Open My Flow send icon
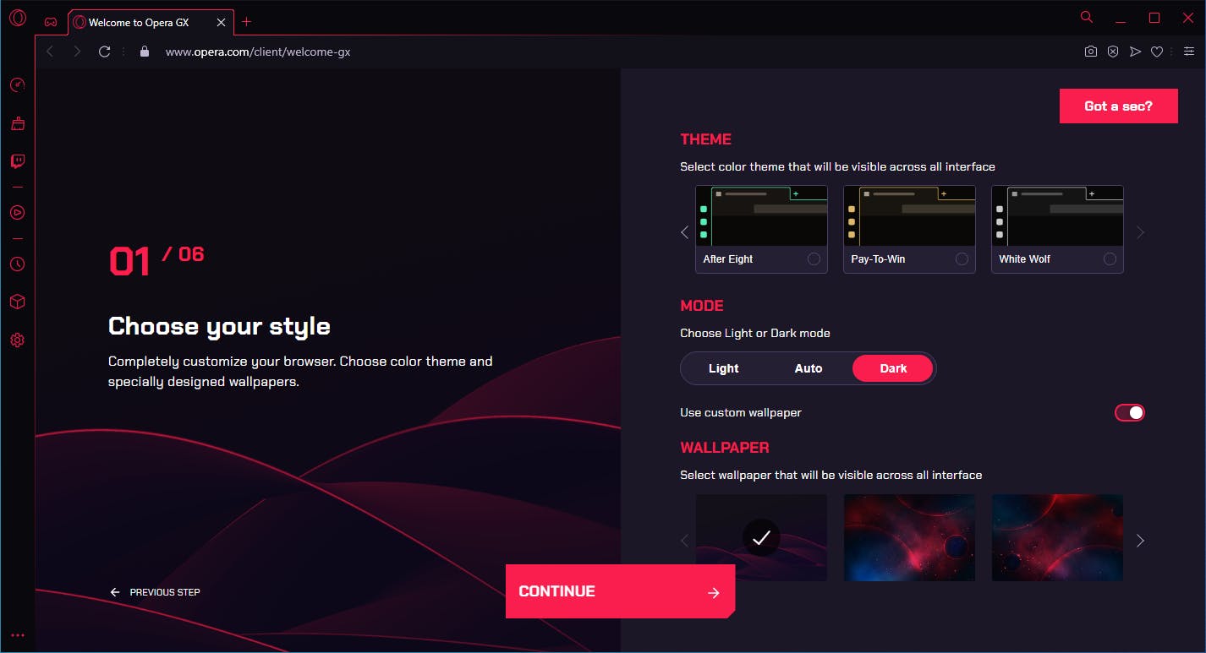 point(1135,52)
